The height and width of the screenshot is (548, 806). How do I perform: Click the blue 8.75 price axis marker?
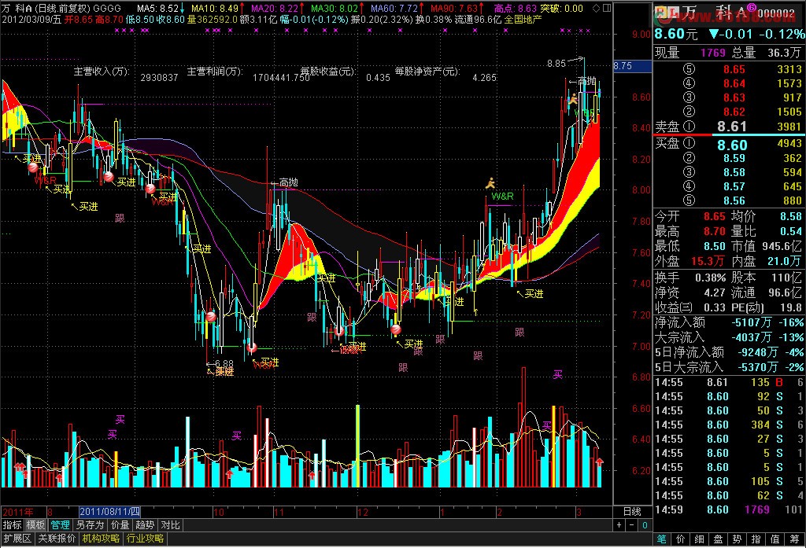point(632,66)
